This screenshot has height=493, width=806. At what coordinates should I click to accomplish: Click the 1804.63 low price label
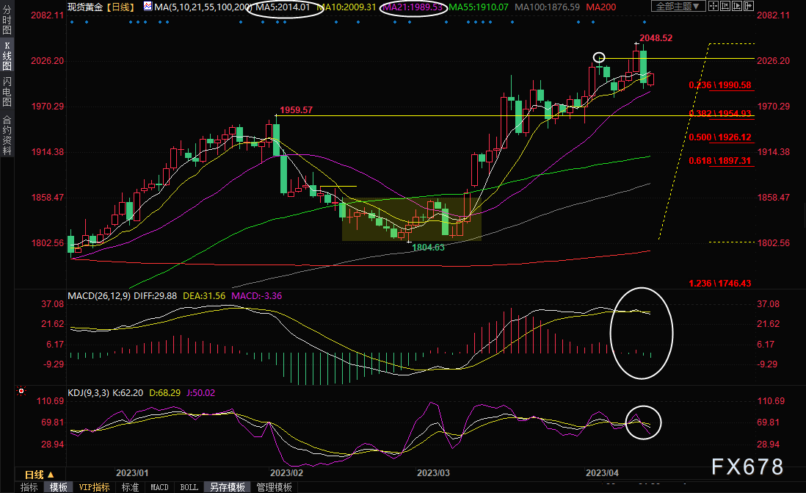coord(428,248)
